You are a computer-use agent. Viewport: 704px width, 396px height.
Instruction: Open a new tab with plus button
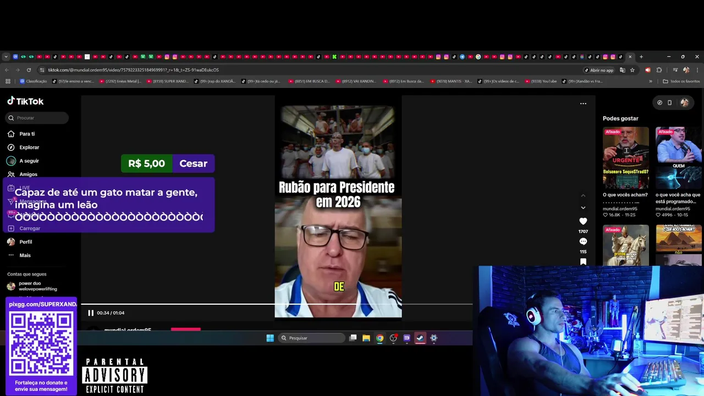pos(641,57)
